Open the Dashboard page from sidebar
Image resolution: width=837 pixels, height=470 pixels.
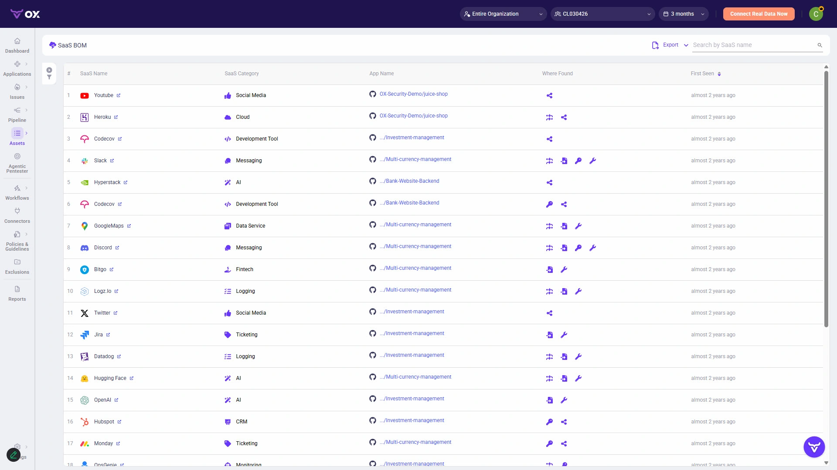point(17,46)
